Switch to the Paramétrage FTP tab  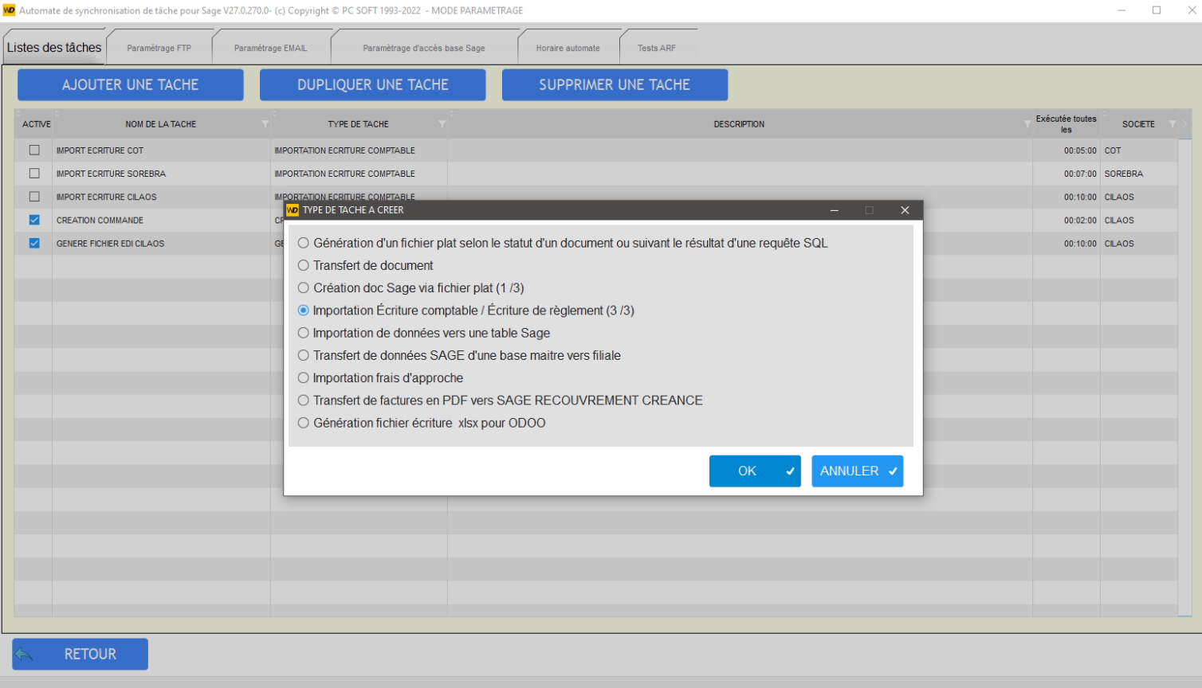[159, 48]
